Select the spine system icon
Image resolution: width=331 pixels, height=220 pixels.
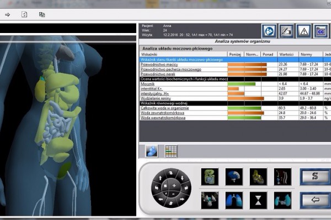pyautogui.click(x=282, y=177)
